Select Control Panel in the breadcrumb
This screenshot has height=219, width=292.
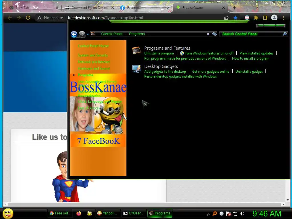pyautogui.click(x=112, y=34)
